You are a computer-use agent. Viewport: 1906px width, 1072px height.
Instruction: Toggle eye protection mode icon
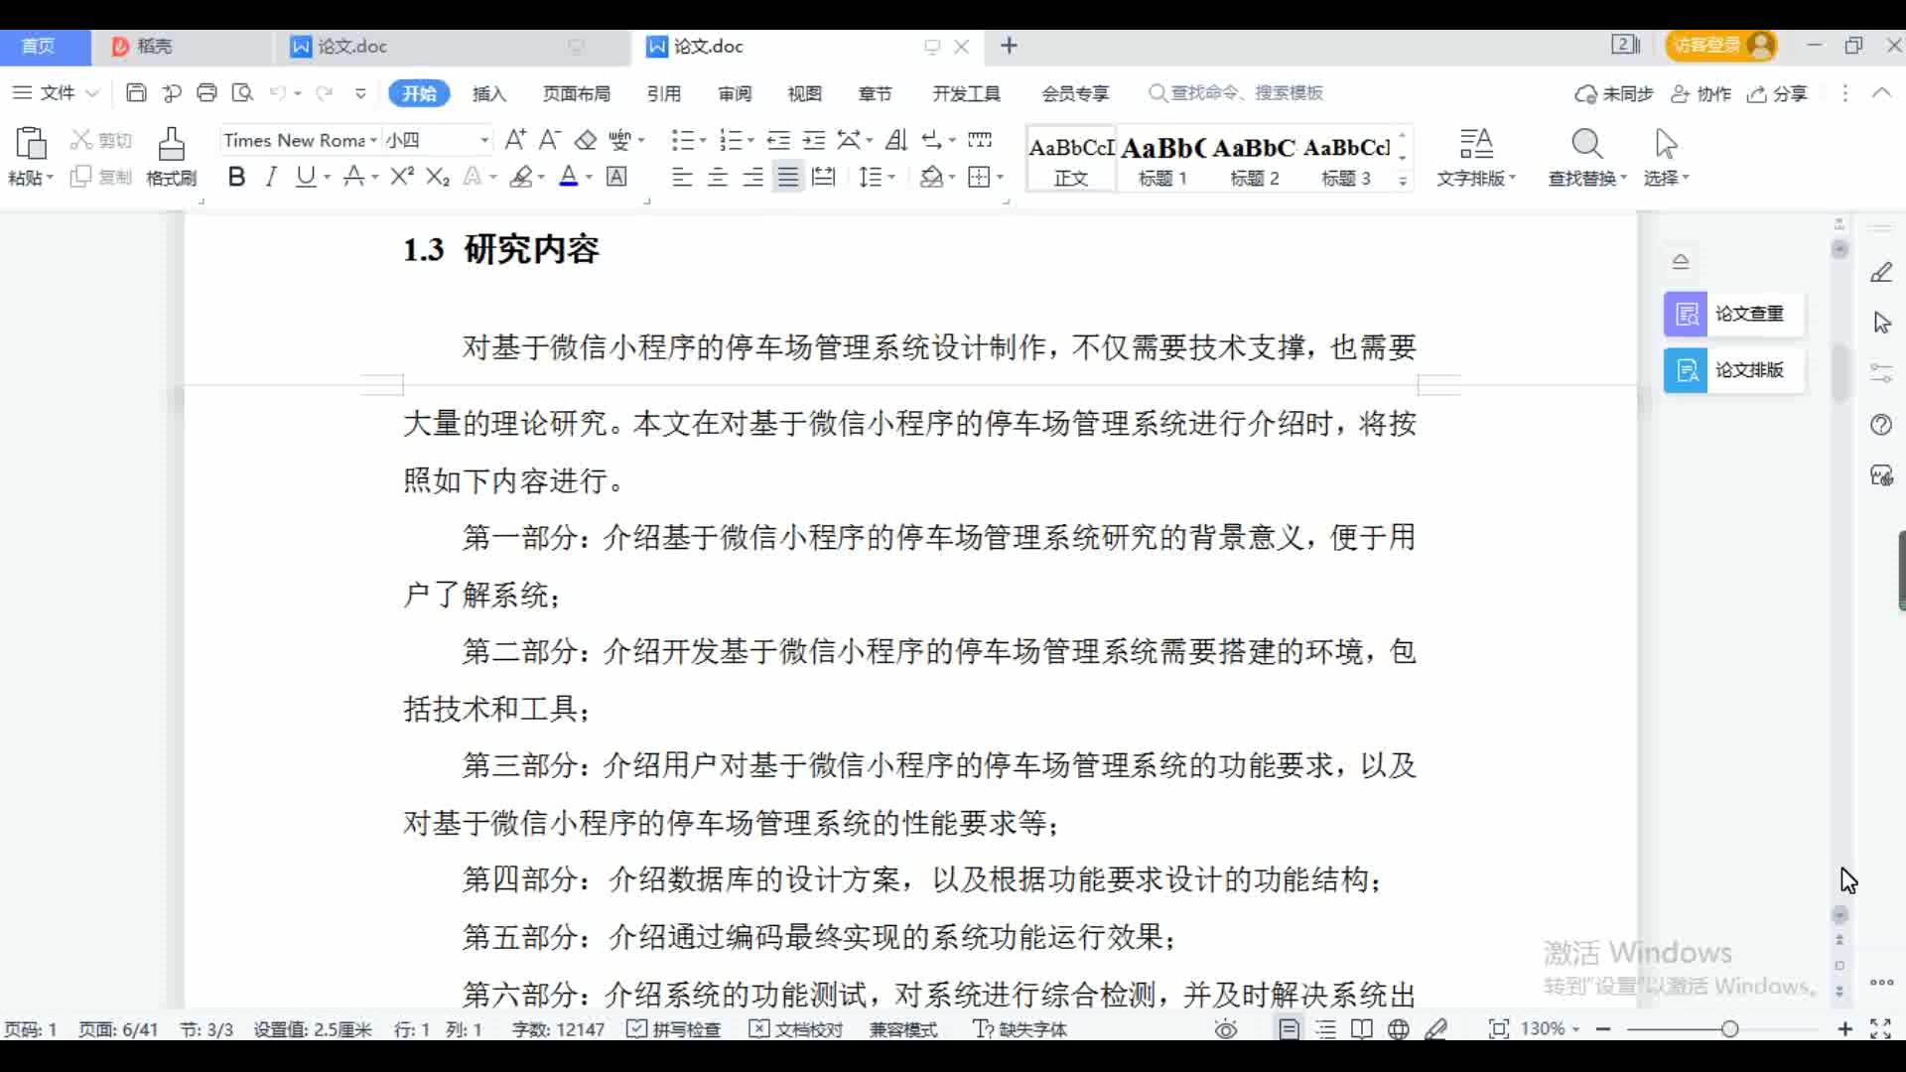1226,1029
